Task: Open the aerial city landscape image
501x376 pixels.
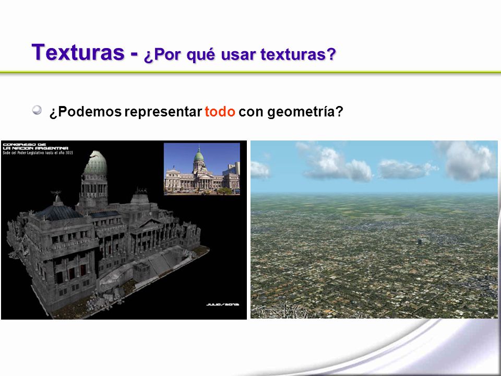Action: click(374, 230)
